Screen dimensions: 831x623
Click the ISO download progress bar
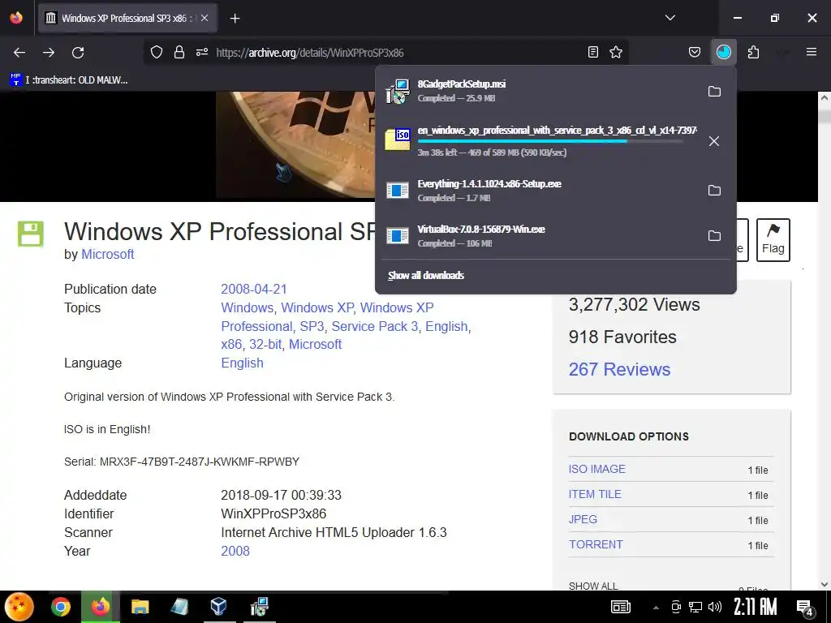pos(550,141)
